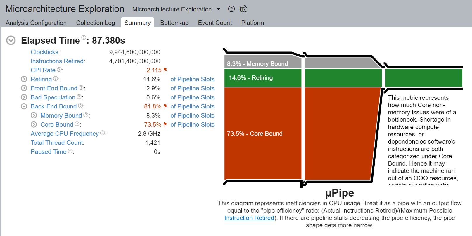The image size is (472, 236).
Task: Click the CPI Rate help icon
Action: pos(59,70)
